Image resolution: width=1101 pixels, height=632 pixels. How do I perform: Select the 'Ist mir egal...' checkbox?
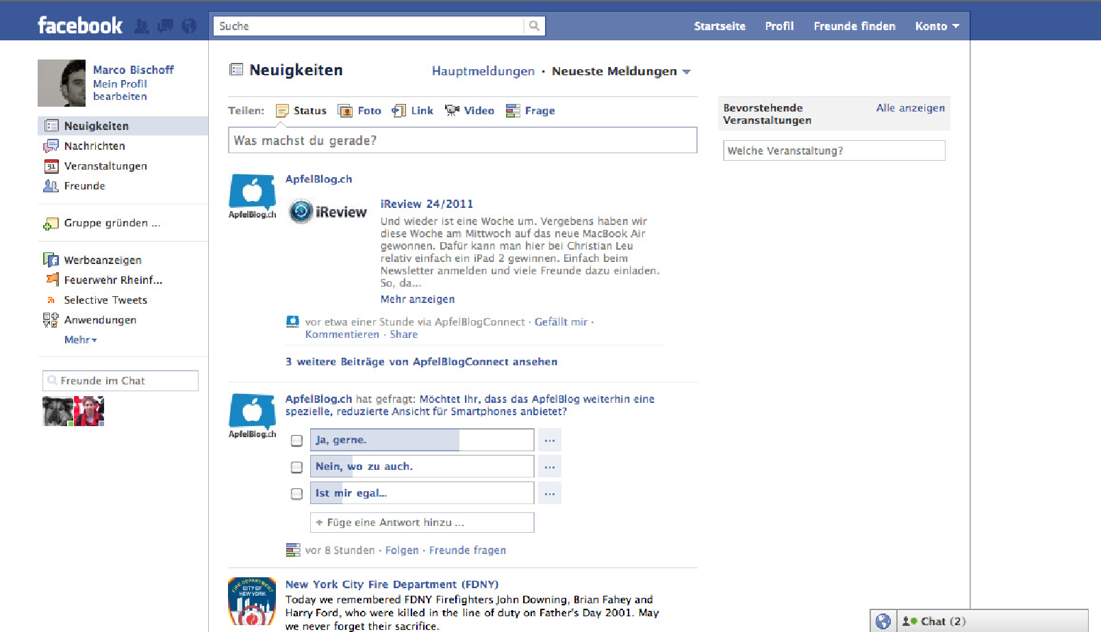[296, 494]
